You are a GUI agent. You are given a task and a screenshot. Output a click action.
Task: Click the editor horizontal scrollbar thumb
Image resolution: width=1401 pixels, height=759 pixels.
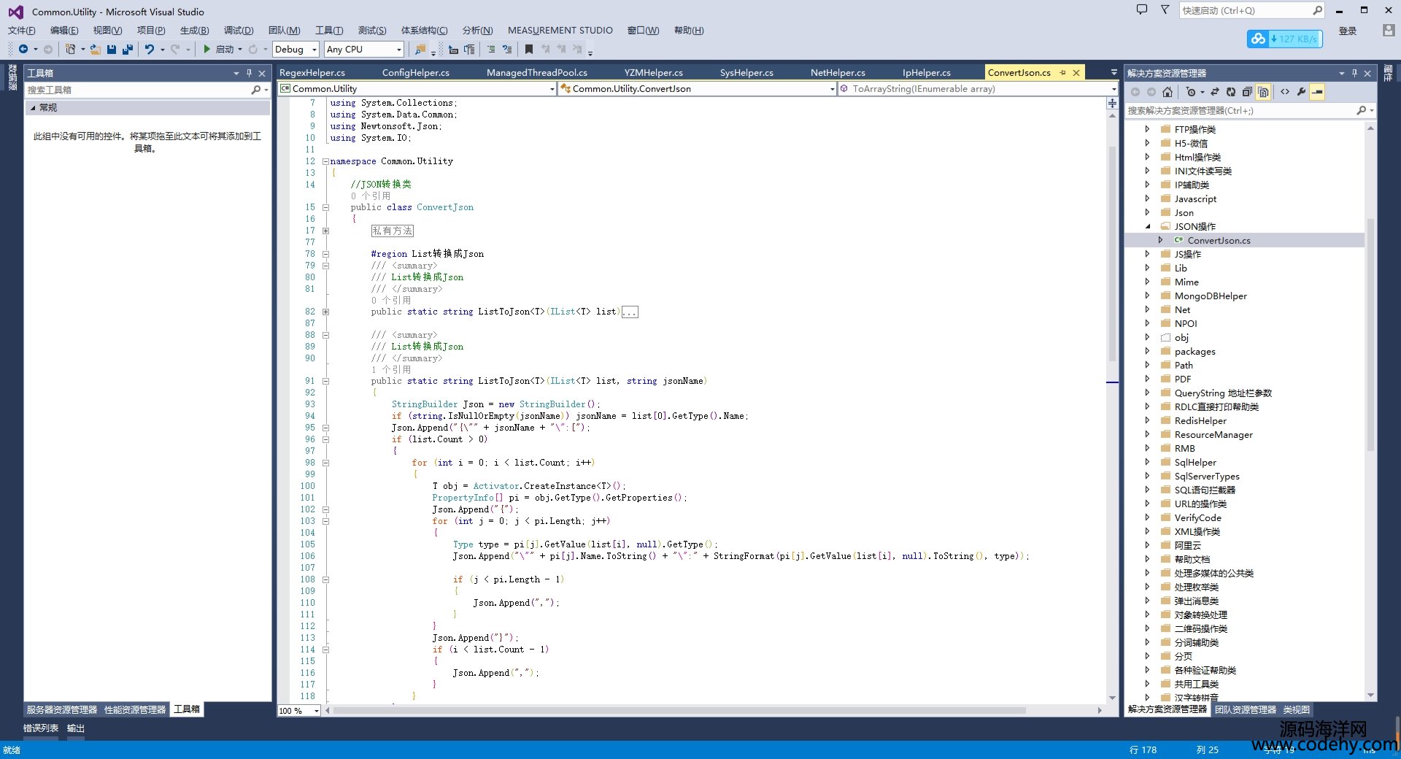tap(679, 711)
